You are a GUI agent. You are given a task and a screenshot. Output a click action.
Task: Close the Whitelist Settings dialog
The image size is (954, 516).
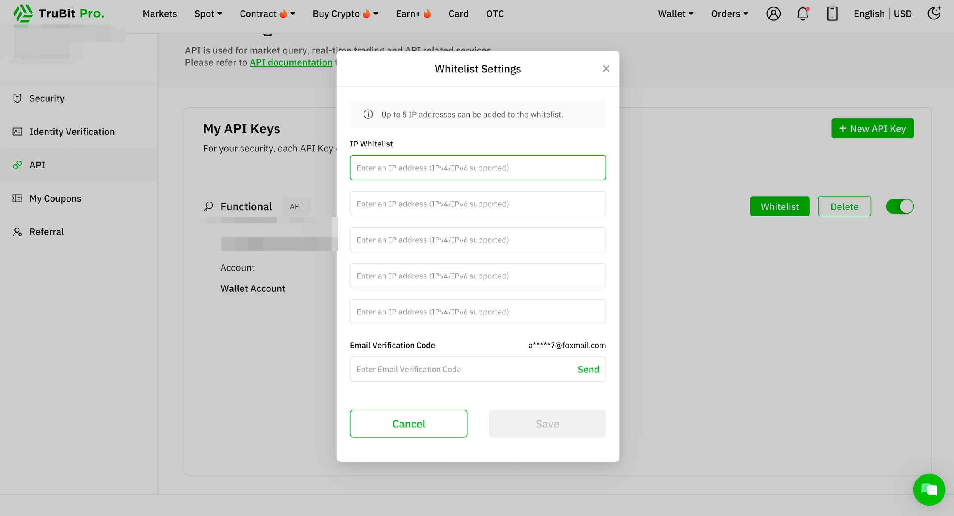[606, 69]
